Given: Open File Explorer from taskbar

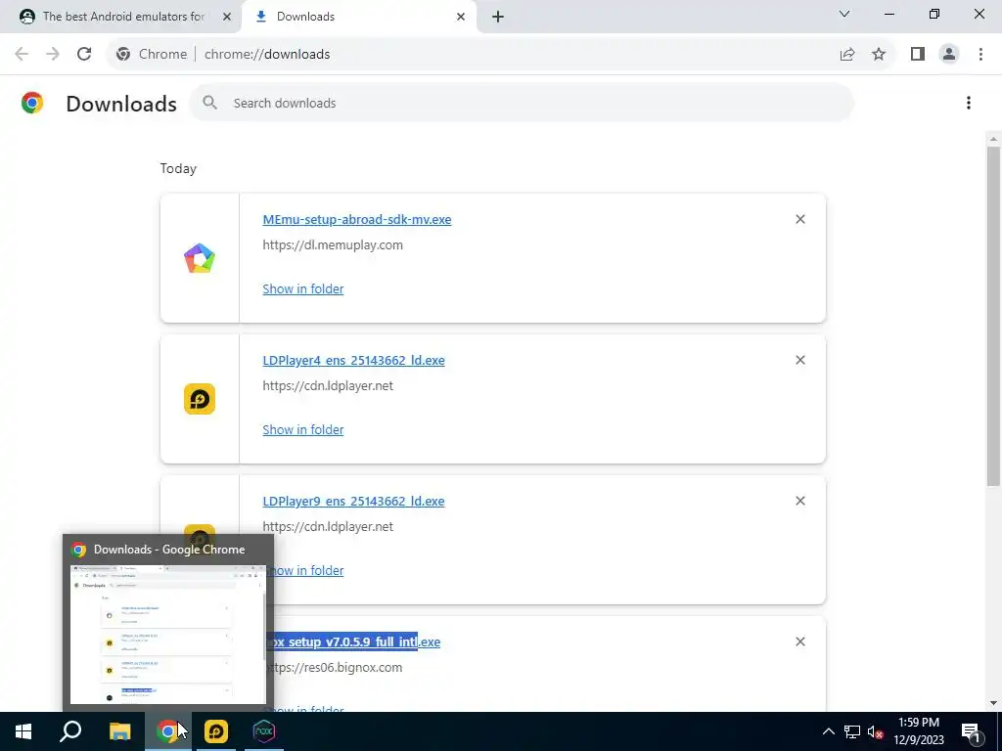Looking at the screenshot, I should click(x=119, y=731).
